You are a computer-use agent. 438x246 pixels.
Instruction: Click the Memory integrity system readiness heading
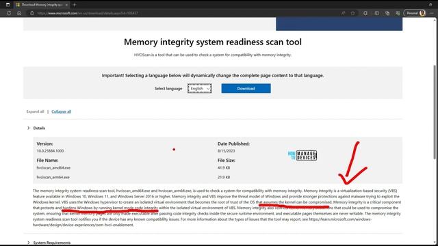[213, 42]
